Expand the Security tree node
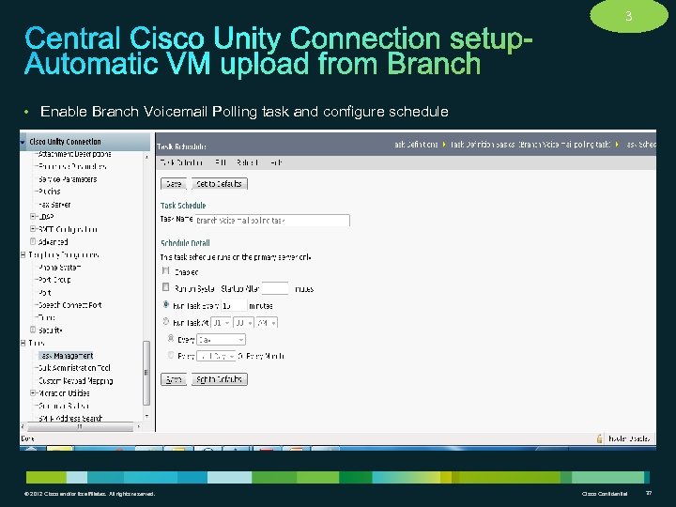 pyautogui.click(x=33, y=330)
